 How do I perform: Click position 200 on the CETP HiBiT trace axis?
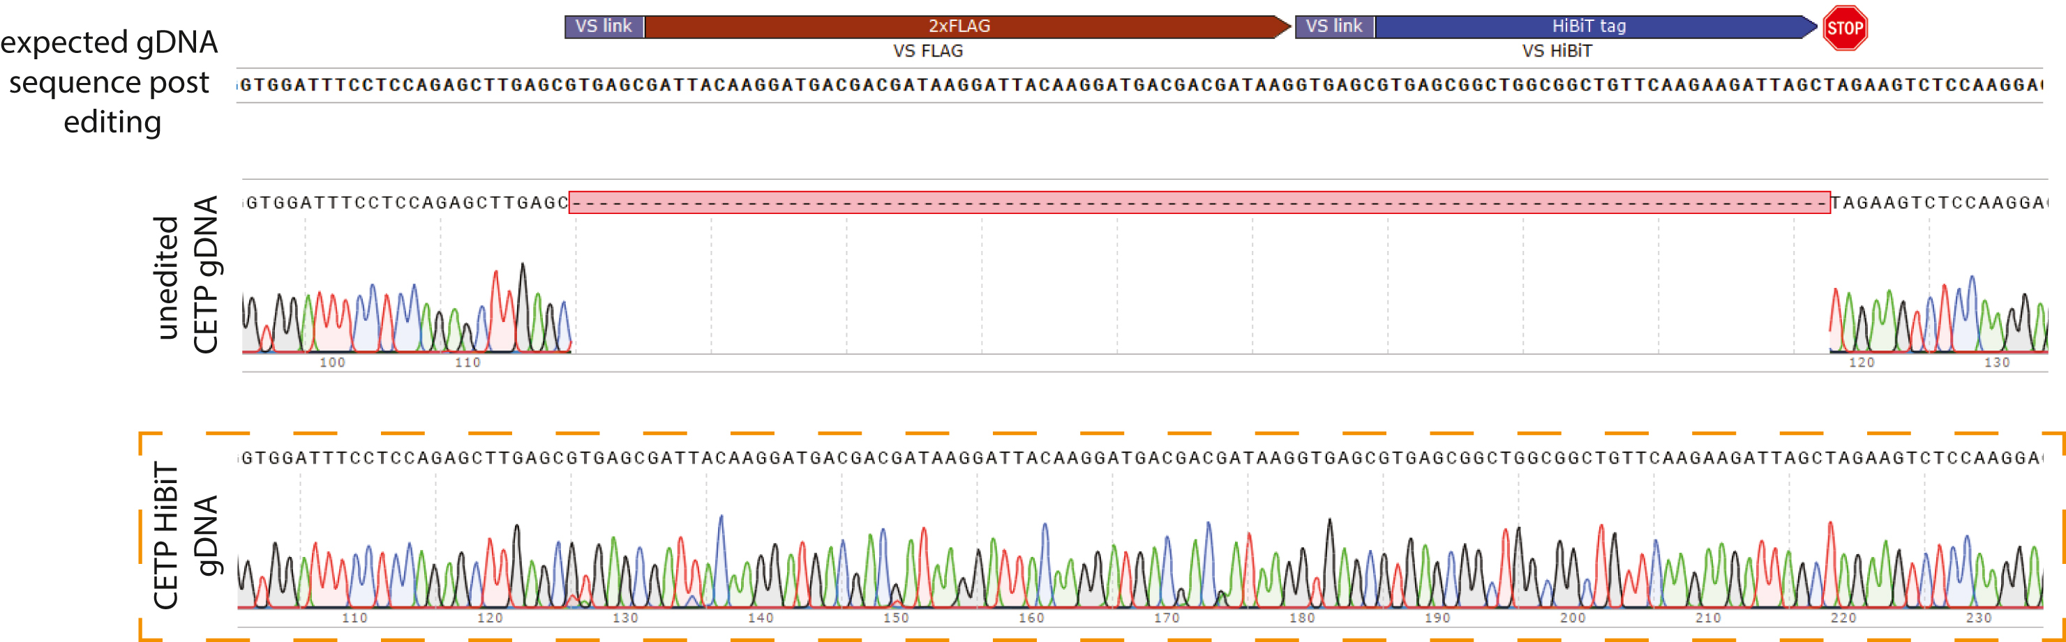(x=1573, y=618)
